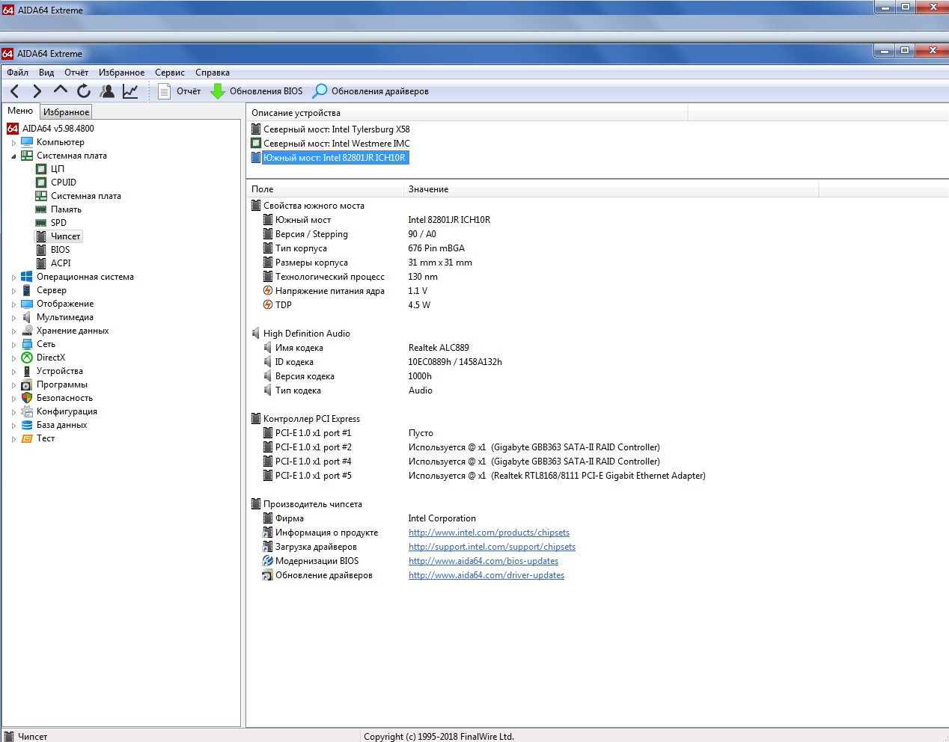The height and width of the screenshot is (742, 949).
Task: Click the Back navigation arrow icon
Action: [15, 91]
